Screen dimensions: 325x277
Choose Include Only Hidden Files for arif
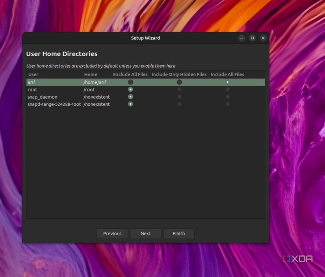[x=179, y=82]
